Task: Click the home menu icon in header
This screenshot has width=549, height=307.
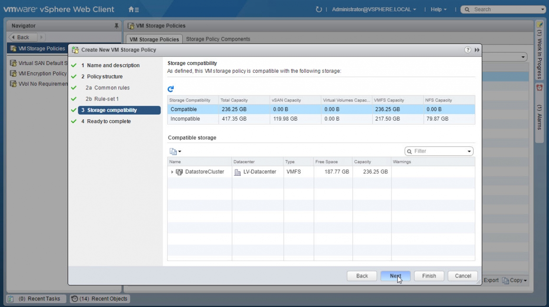Action: 134,9
